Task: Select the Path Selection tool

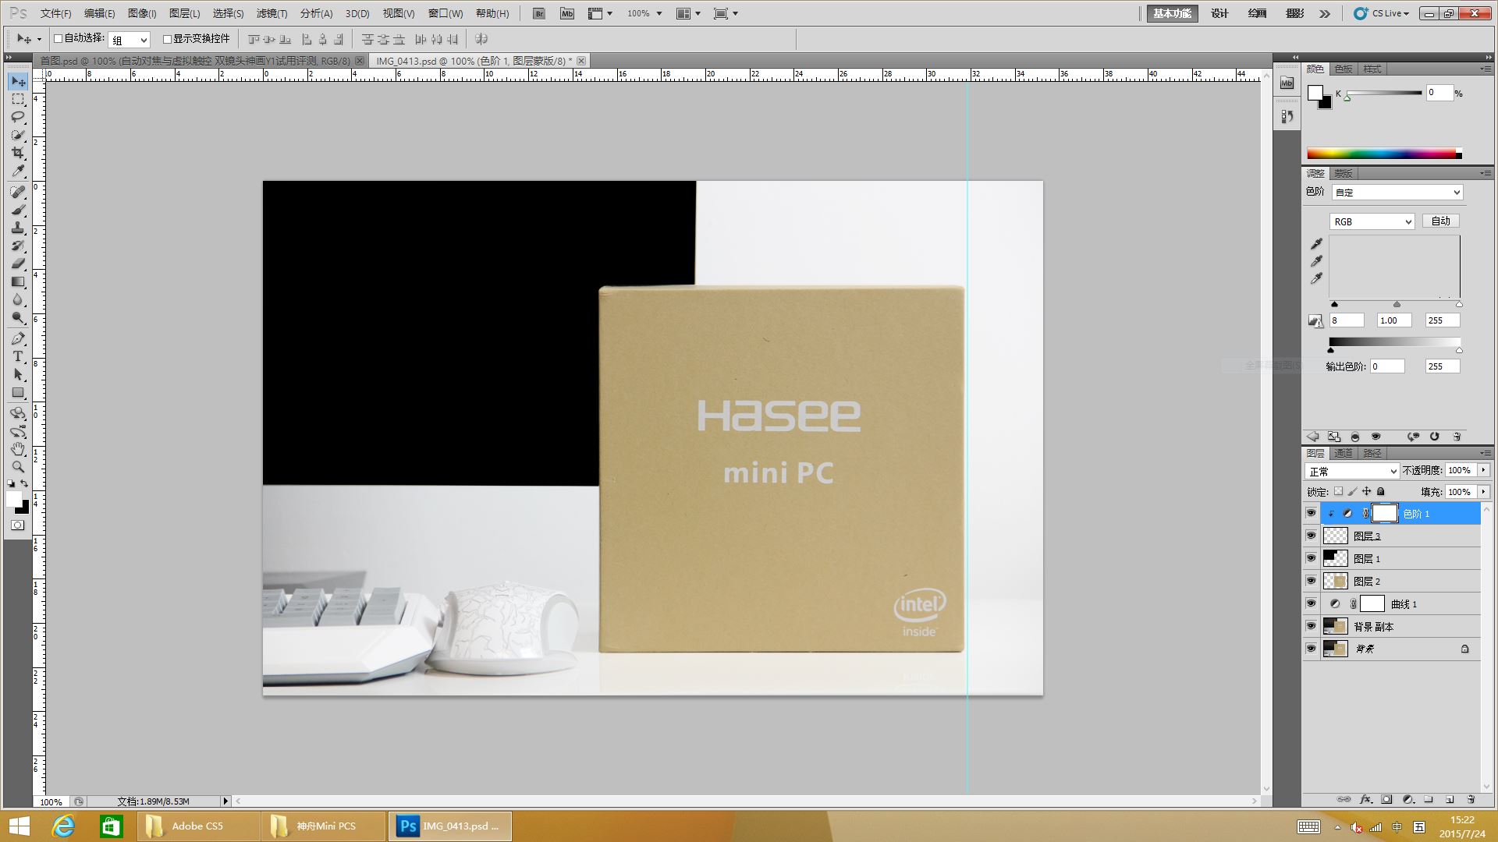Action: click(18, 374)
